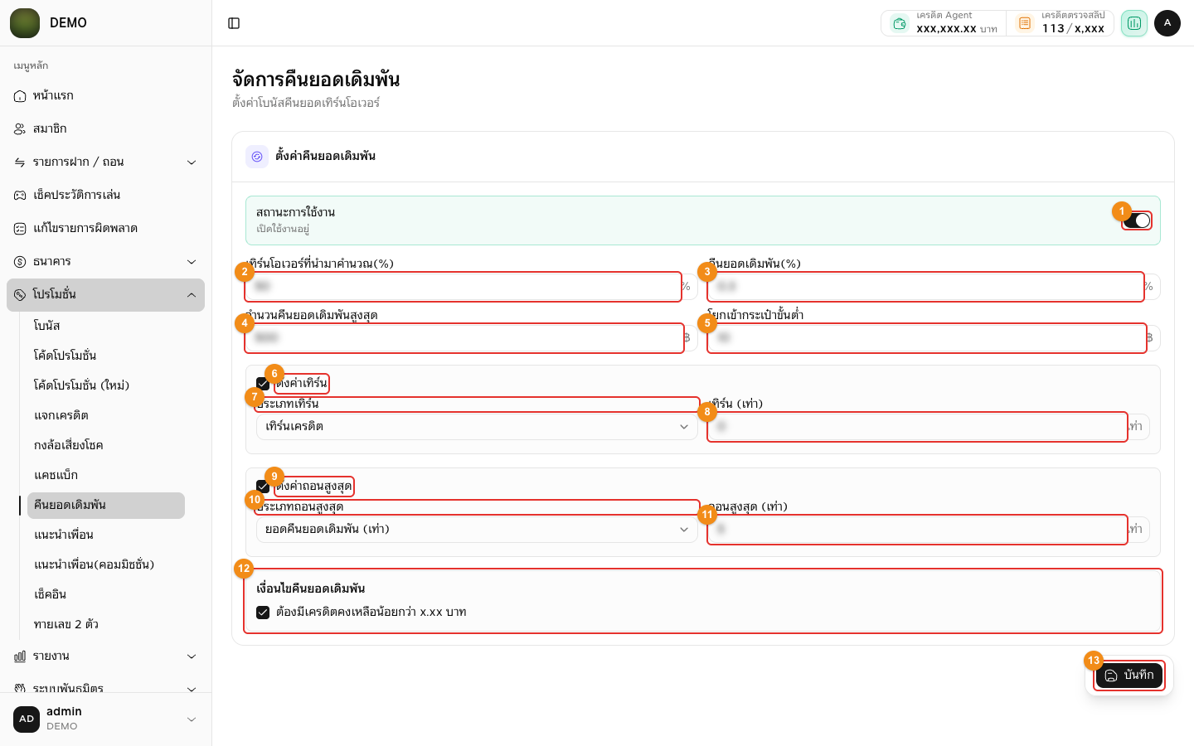This screenshot has width=1194, height=746.
Task: Toggle สถานะการใช้งาน switch
Action: coord(1137,220)
